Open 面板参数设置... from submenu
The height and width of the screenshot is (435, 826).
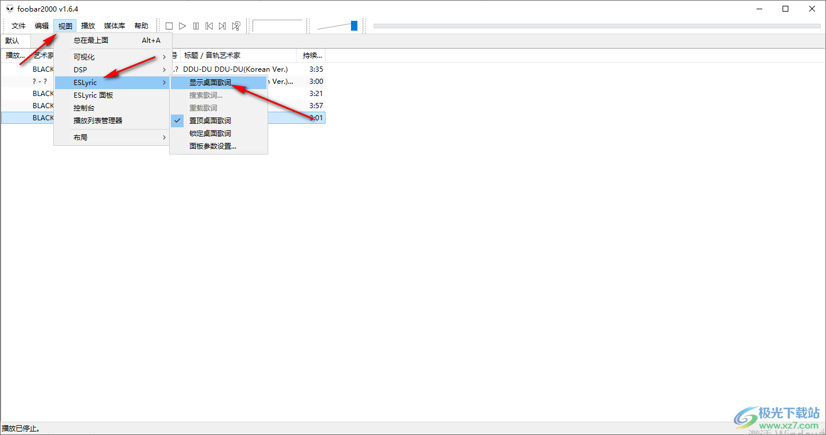pos(218,146)
